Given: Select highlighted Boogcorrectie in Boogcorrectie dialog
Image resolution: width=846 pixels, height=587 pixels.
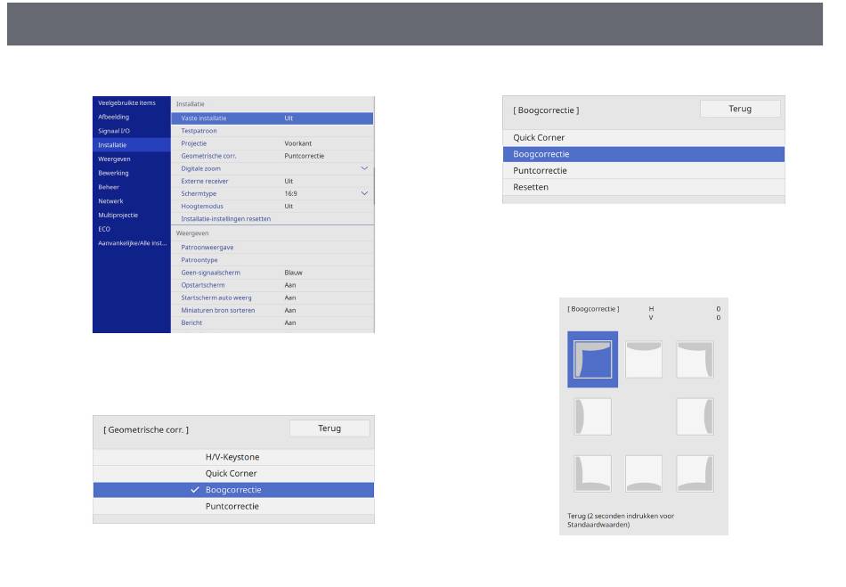Looking at the screenshot, I should click(x=644, y=154).
